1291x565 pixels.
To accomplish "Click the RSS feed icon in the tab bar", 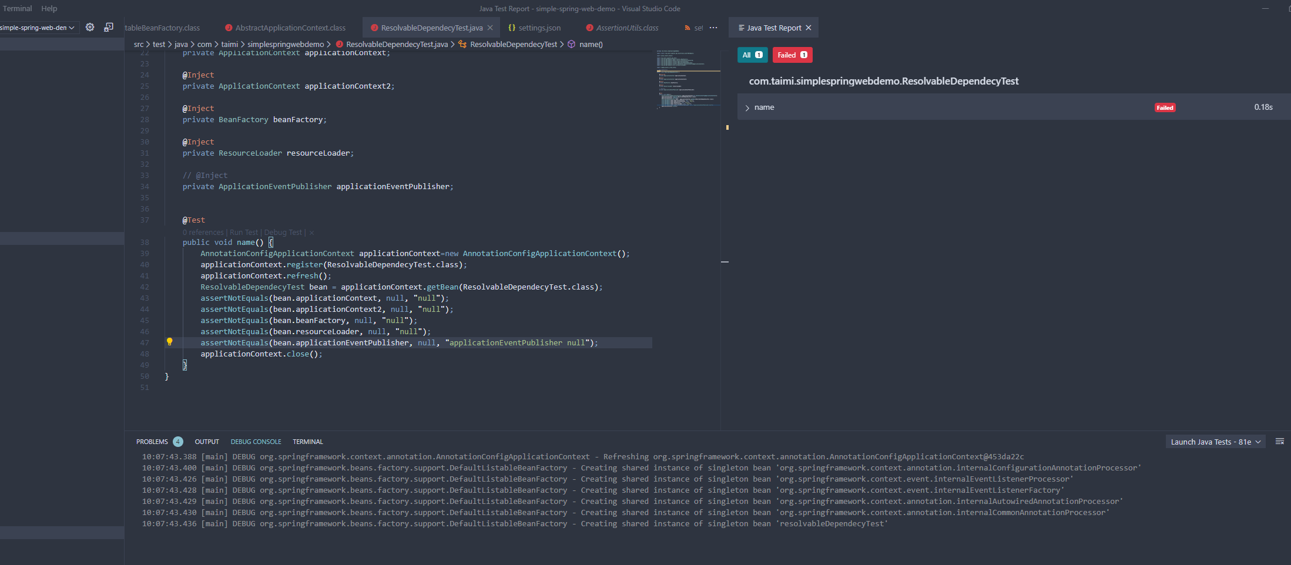I will [x=686, y=28].
